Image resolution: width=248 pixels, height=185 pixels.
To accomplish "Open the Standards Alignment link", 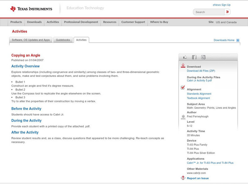I will click(x=199, y=94).
